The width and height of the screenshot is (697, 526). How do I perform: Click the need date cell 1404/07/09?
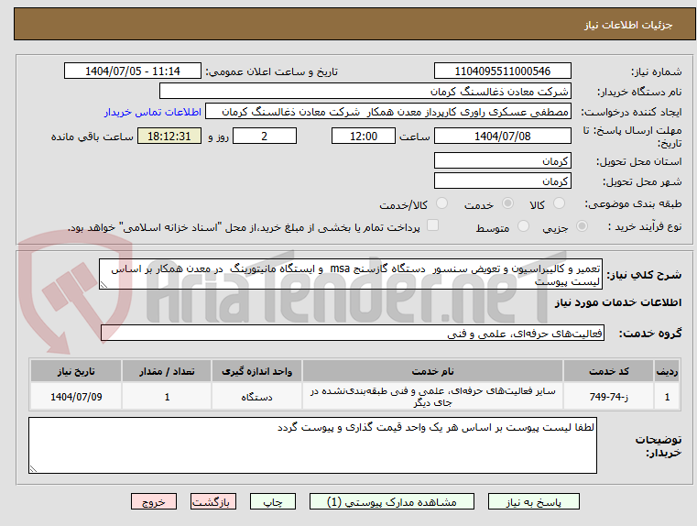click(x=76, y=397)
